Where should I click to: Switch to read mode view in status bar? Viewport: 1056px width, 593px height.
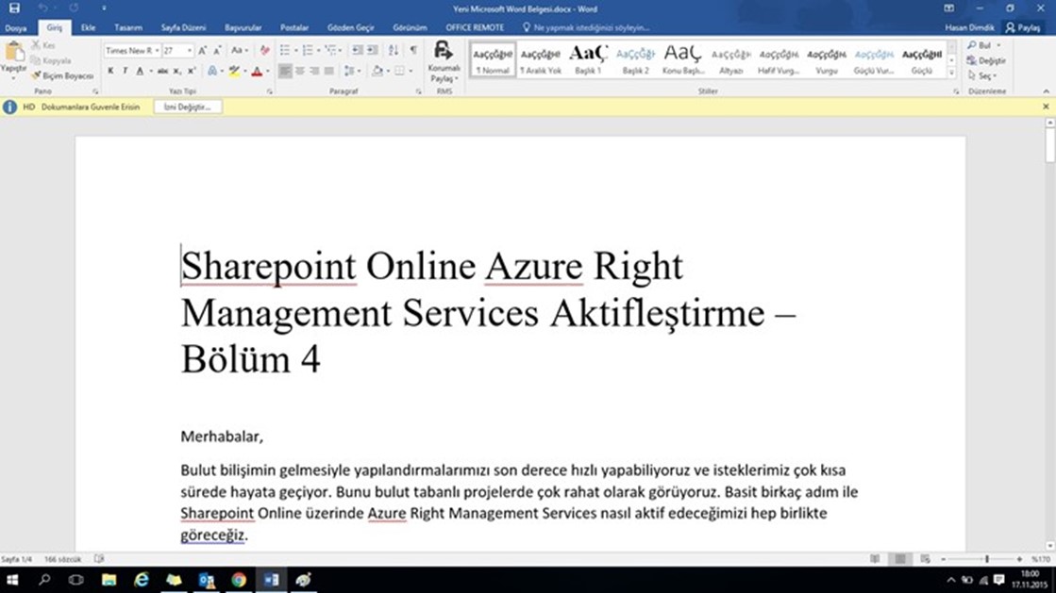click(875, 559)
